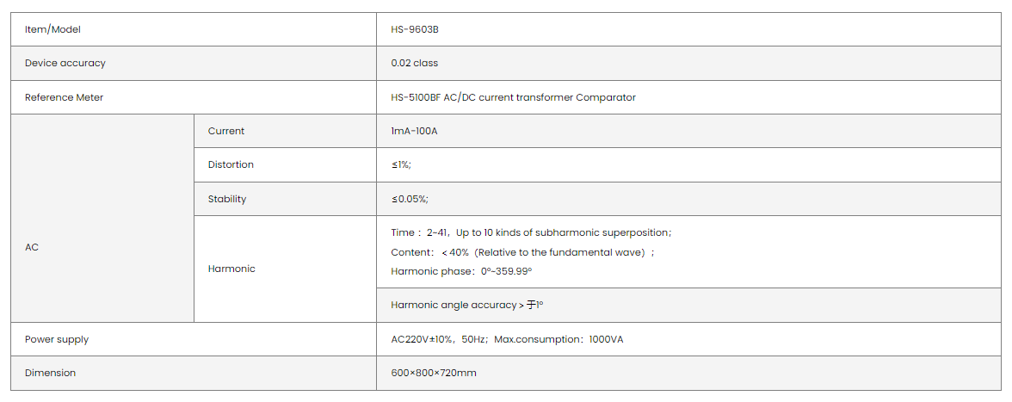Click the Harmonic label cell
1012x402 pixels.
point(231,269)
